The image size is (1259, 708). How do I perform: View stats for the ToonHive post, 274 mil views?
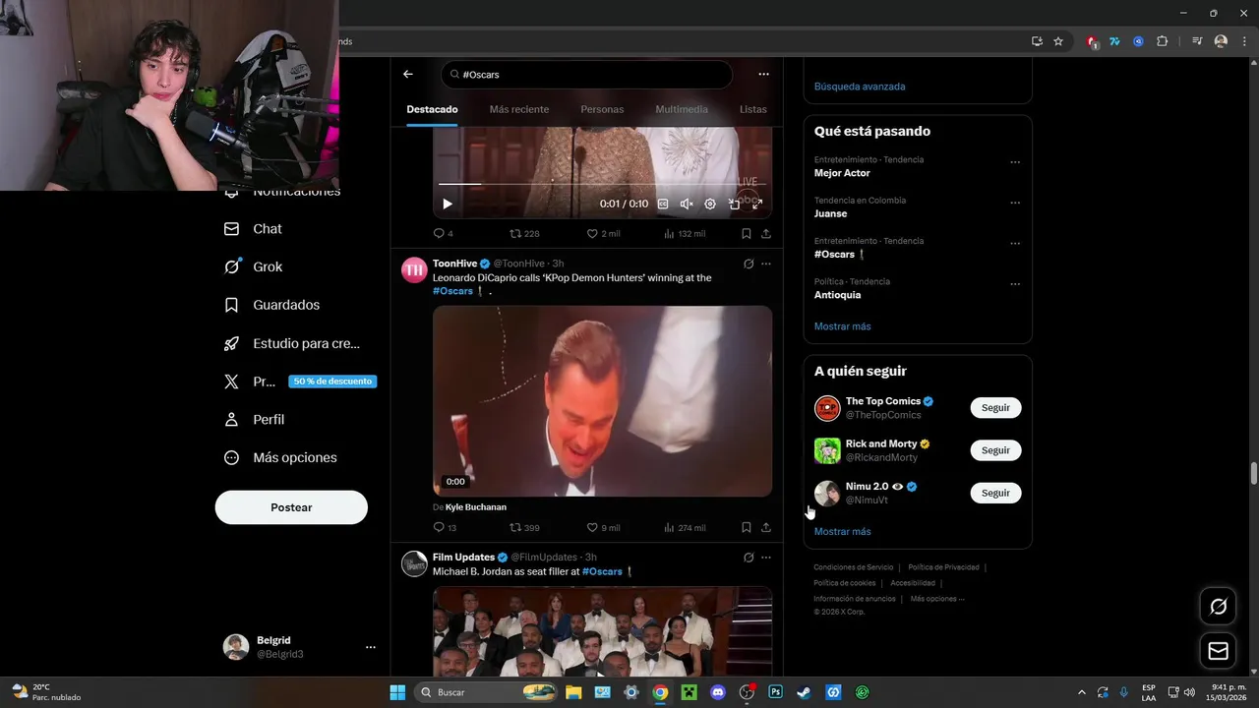pos(685,527)
